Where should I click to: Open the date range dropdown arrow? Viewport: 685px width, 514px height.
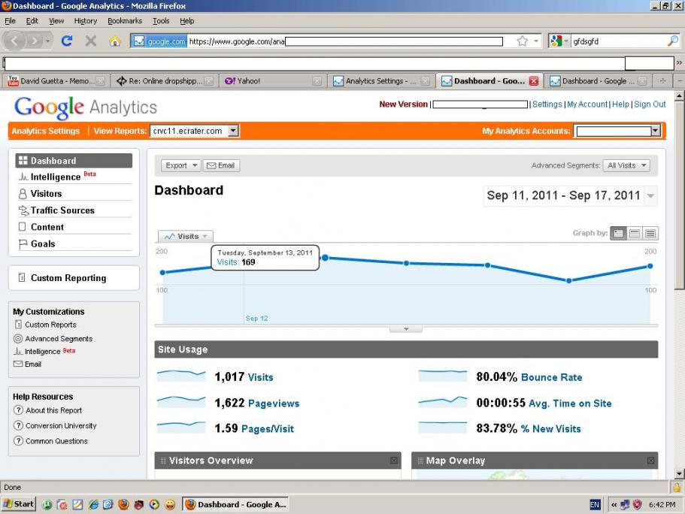click(x=650, y=195)
